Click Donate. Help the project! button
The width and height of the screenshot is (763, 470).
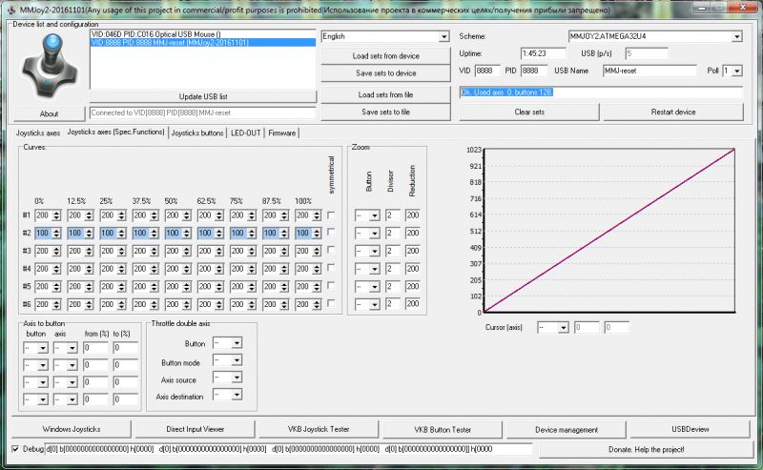(x=647, y=450)
